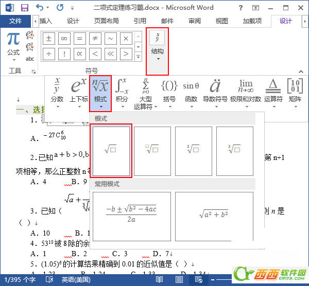309x286 pixels.
Task: Select the plain square root template
Action: [110, 150]
